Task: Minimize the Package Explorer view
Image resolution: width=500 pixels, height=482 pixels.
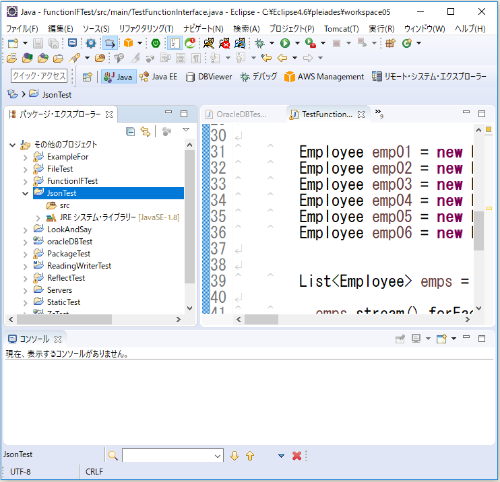Action: coord(168,112)
